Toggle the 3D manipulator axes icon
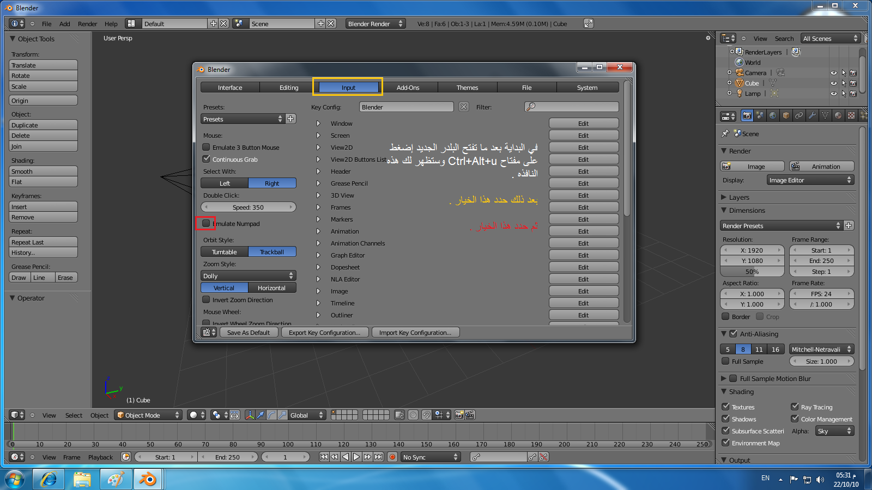872x490 pixels. click(x=250, y=415)
